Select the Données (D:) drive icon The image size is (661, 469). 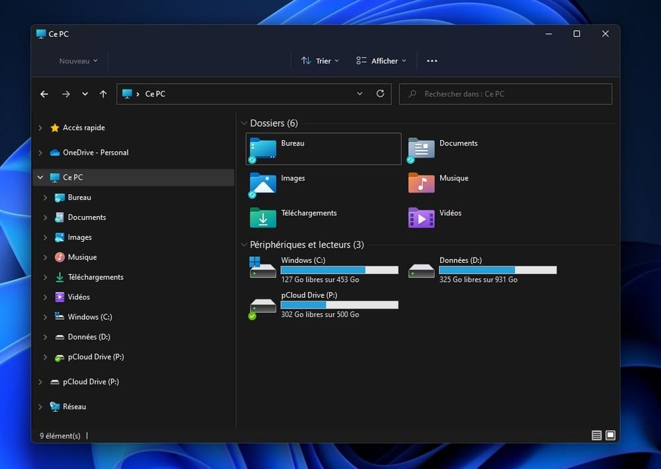(421, 271)
